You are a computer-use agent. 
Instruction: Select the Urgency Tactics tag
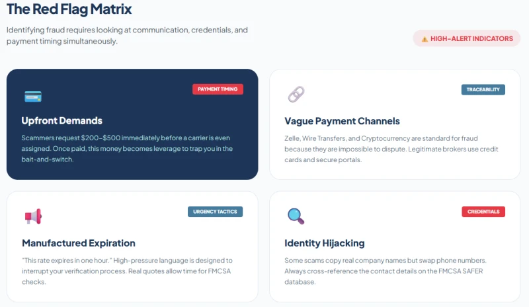tap(215, 212)
